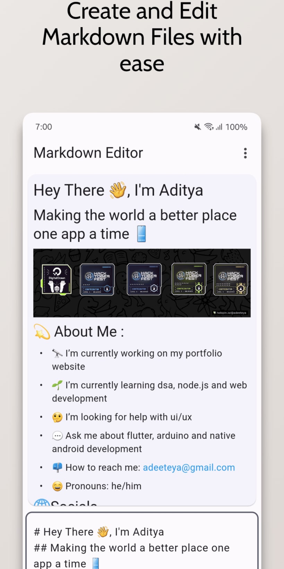This screenshot has width=284, height=569.
Task: Select Hacktoberfest contributor level 2 badge
Action: click(x=144, y=279)
